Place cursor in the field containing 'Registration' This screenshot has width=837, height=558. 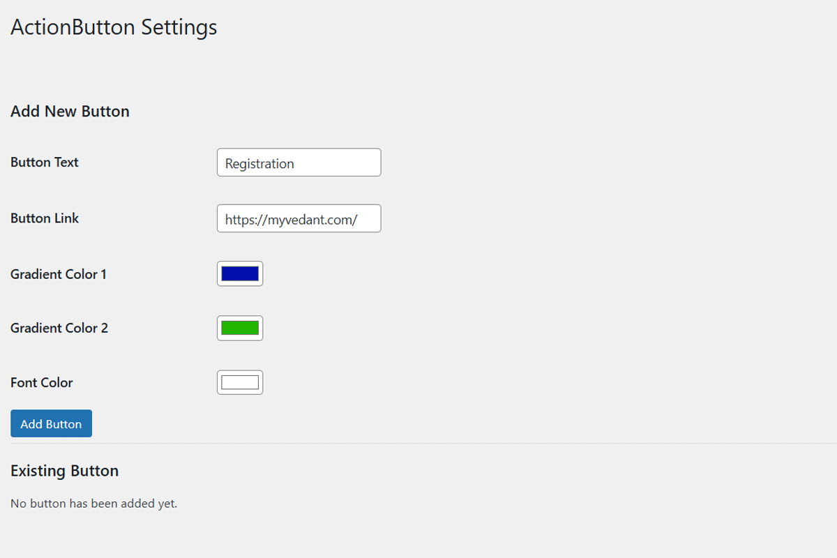pos(299,163)
